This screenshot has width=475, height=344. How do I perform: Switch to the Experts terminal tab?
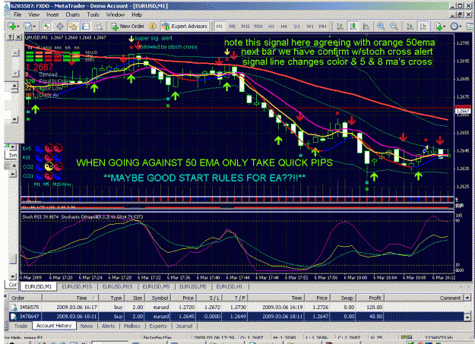[x=158, y=326]
